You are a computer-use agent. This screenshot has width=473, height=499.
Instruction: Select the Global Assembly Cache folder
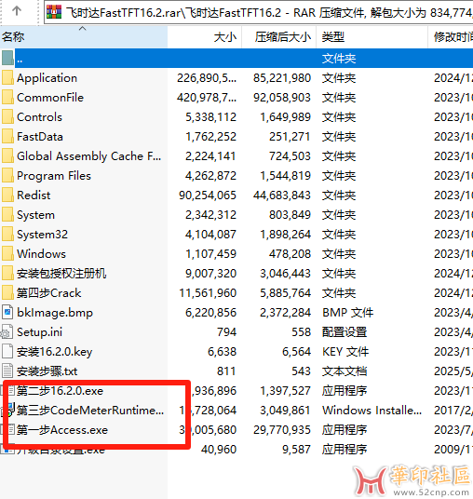[x=236, y=156]
